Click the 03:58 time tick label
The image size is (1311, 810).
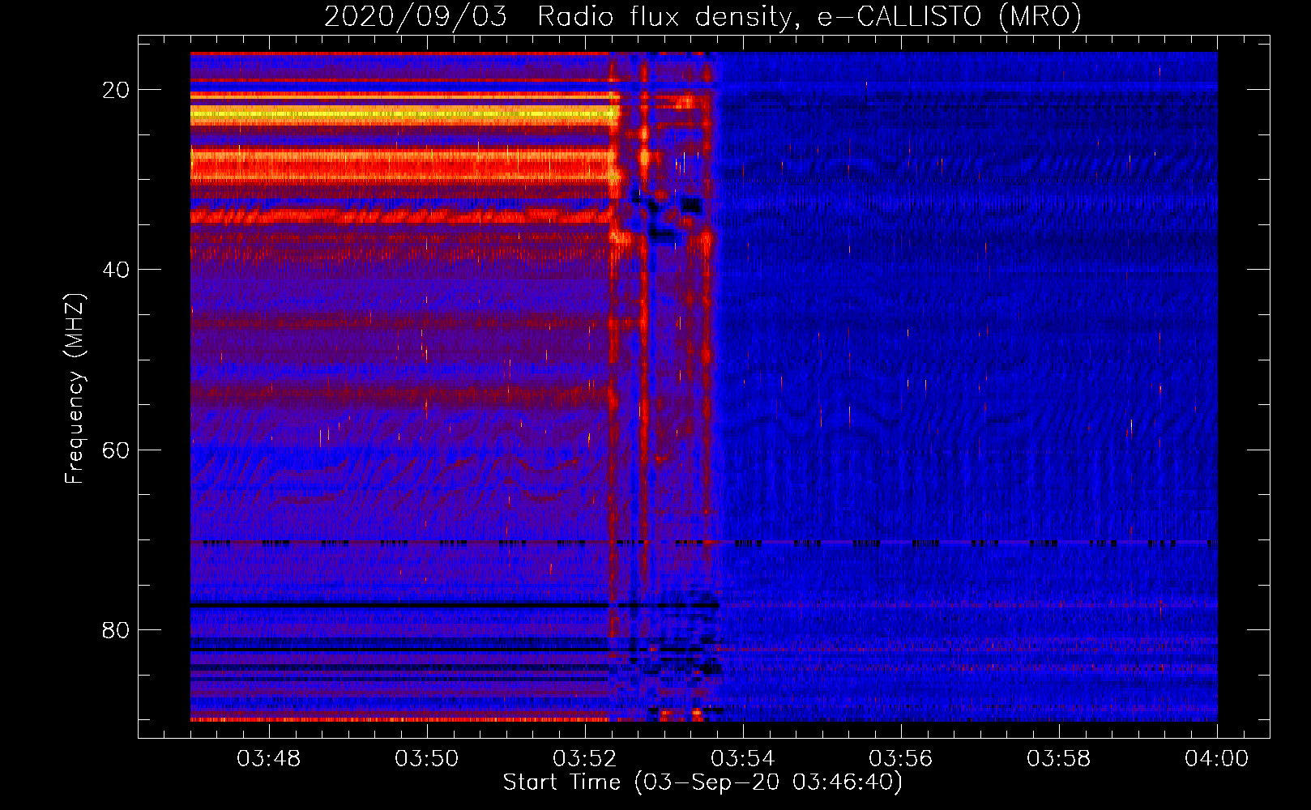1058,758
